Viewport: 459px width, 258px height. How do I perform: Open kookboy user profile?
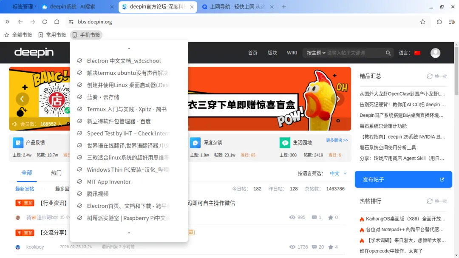(35, 247)
